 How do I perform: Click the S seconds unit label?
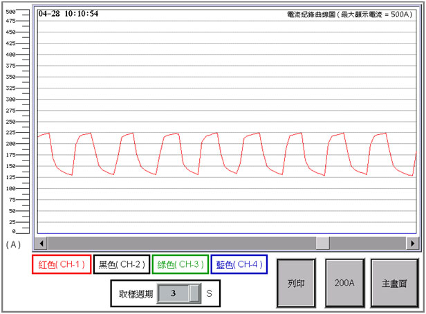click(x=209, y=294)
